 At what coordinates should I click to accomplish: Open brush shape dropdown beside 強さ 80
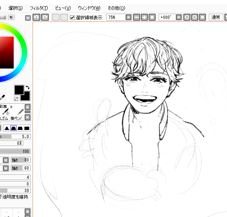pos(6,160)
